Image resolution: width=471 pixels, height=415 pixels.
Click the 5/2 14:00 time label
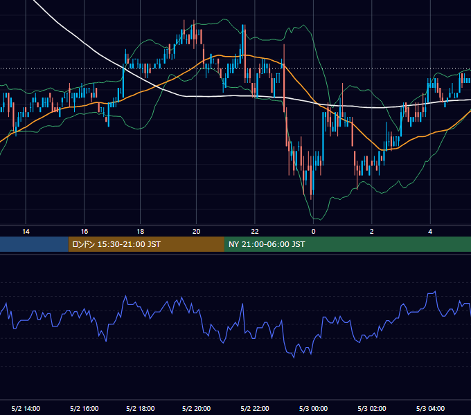coord(26,408)
